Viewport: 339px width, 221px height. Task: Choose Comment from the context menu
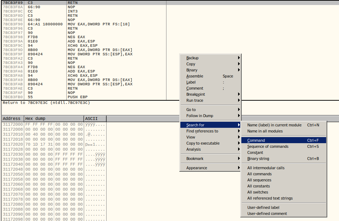195,88
